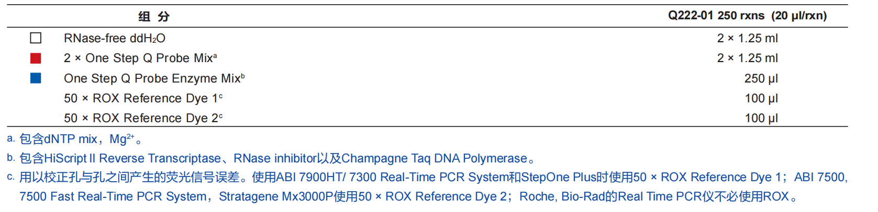The height and width of the screenshot is (212, 878).
Task: Click the blue cap color square
Action: coord(36,78)
